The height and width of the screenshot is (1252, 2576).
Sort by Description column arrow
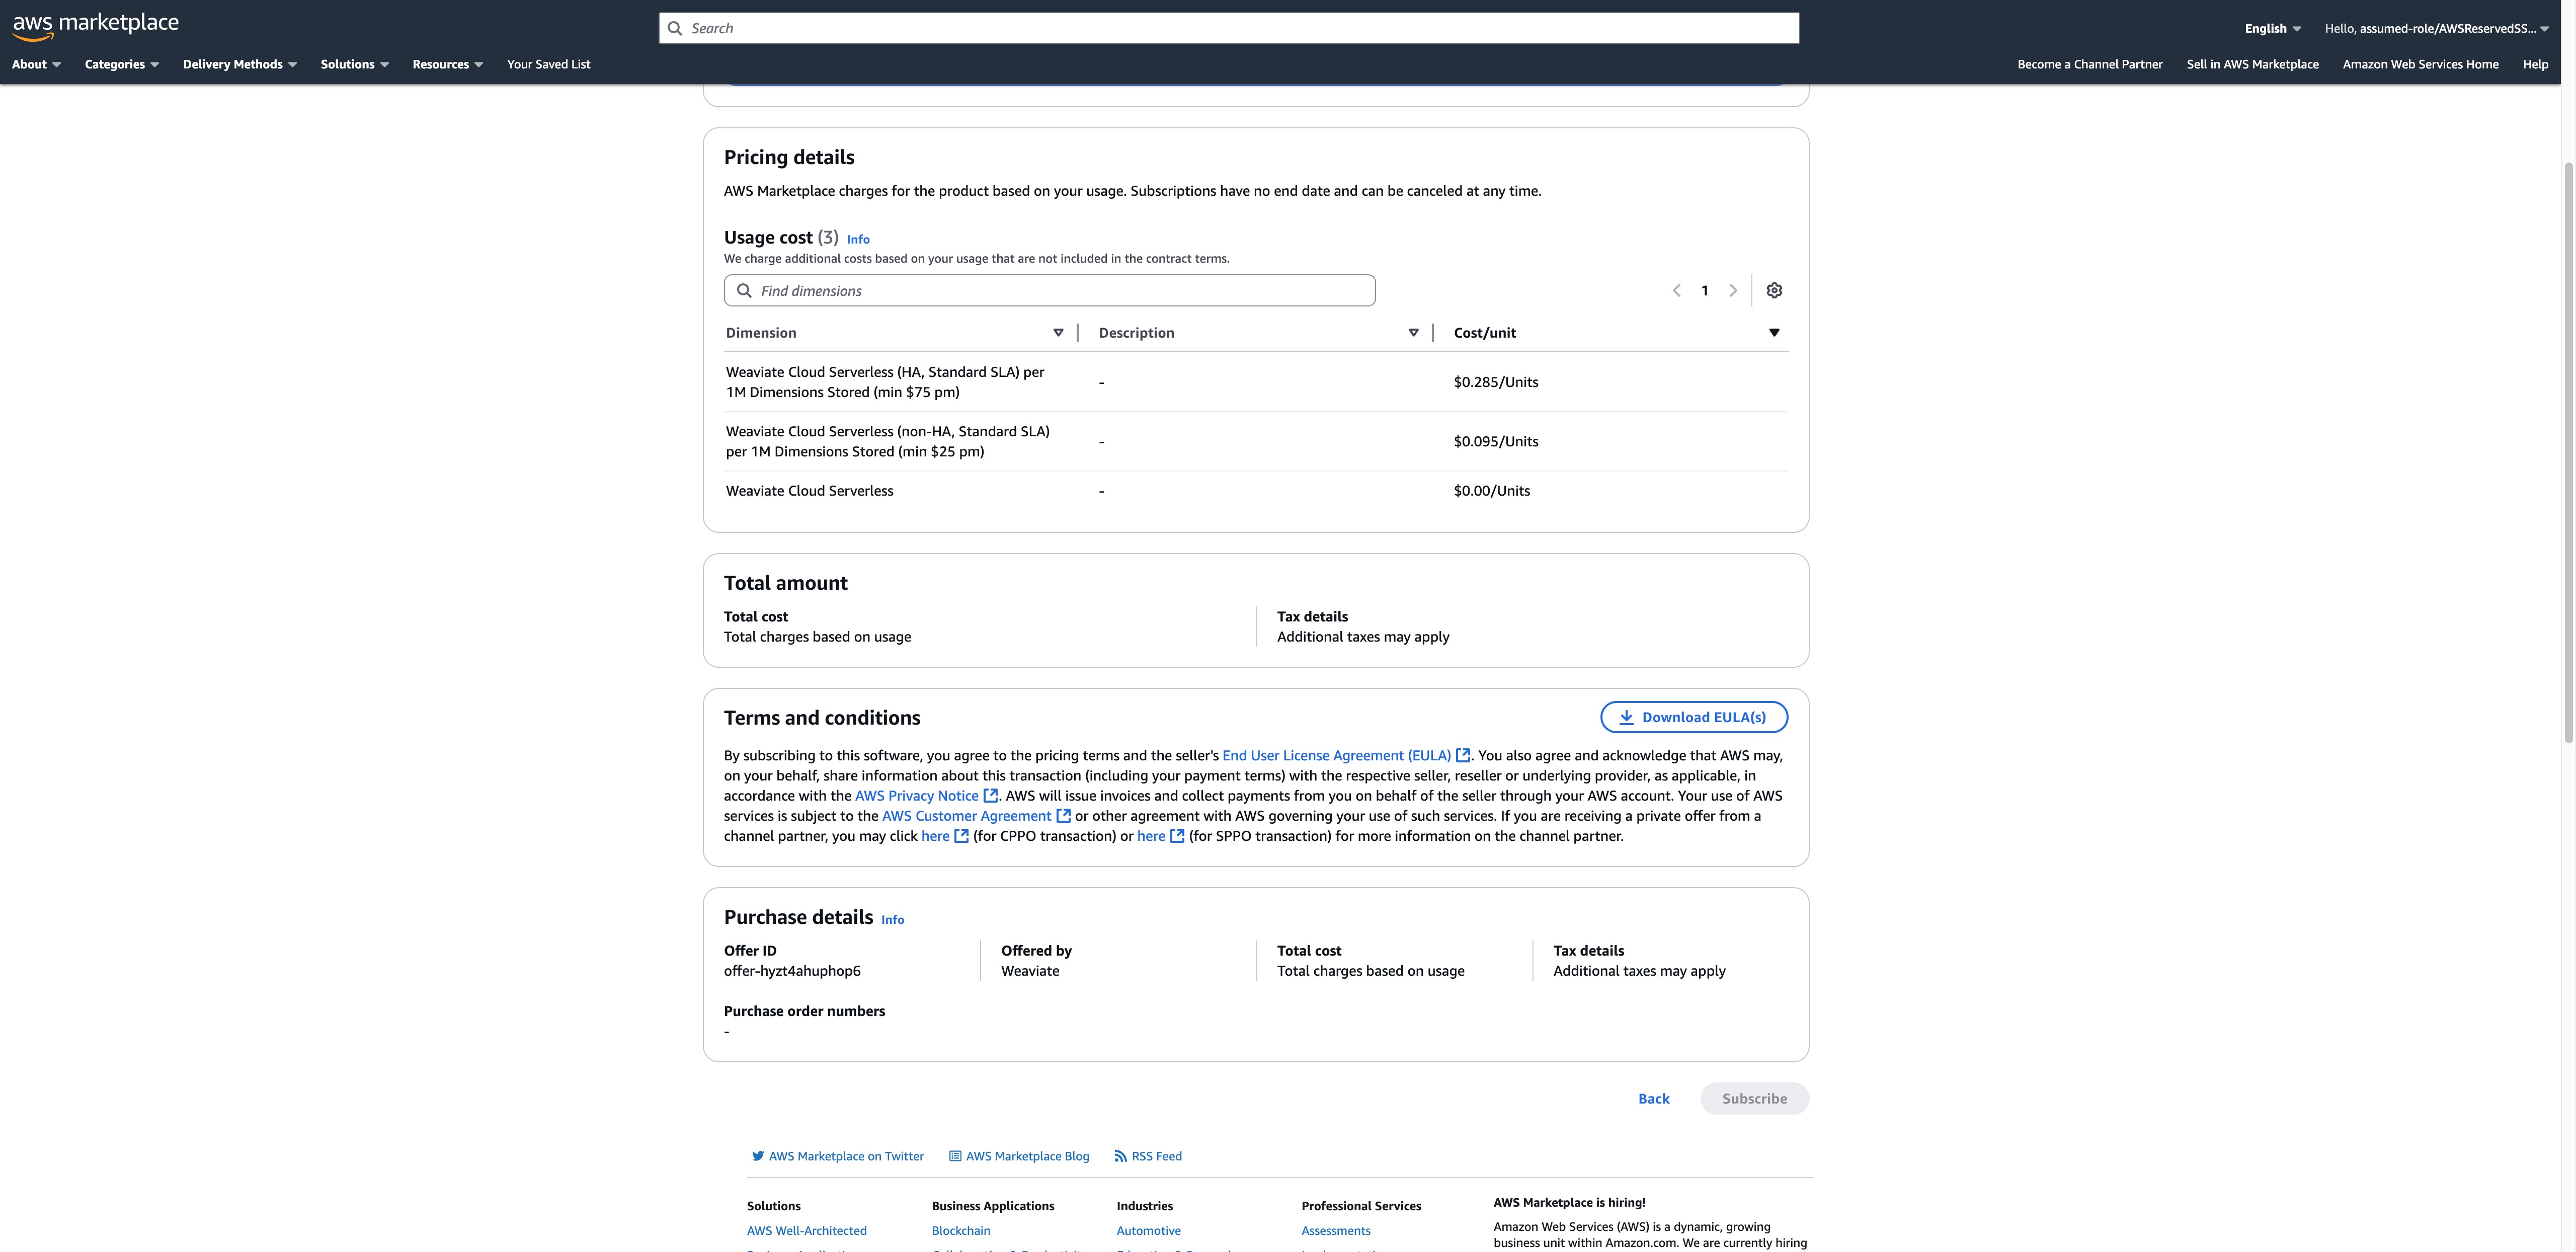(x=1413, y=333)
